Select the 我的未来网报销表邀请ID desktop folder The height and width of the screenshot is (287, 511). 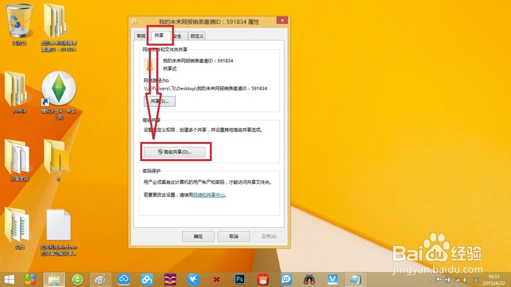(x=58, y=28)
